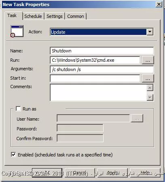
Task: Click into the Name field with Shutdown
Action: (x=102, y=51)
